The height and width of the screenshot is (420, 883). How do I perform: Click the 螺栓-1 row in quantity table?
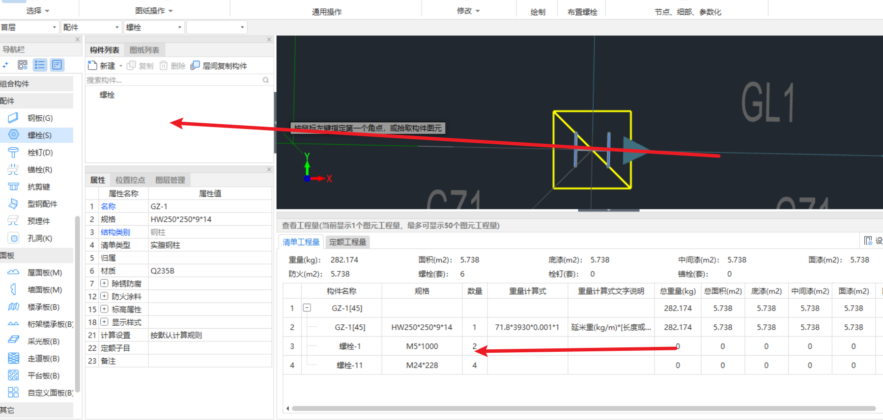tap(582, 346)
